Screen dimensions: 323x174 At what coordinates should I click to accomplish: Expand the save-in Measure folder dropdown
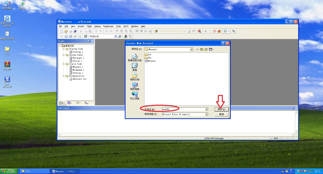click(x=191, y=50)
